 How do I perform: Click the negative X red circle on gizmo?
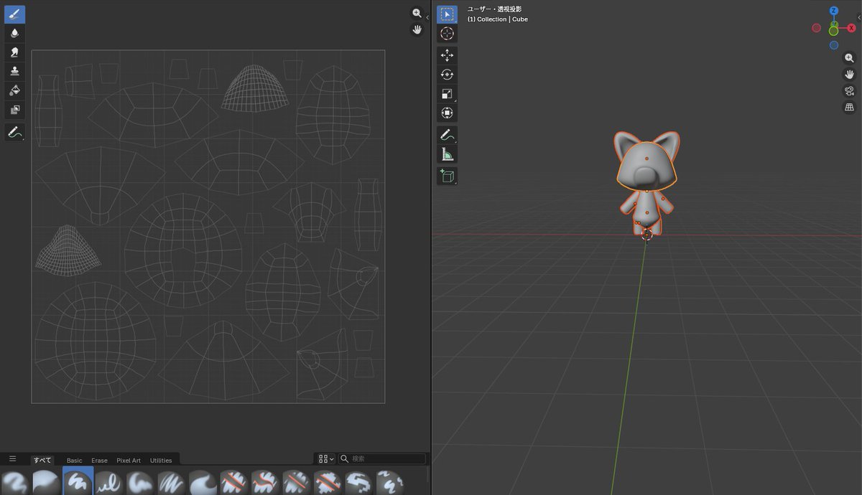coord(816,28)
